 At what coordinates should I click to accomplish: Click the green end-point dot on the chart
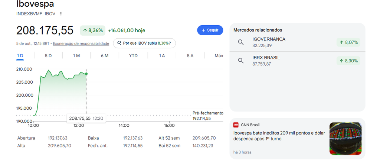tap(86, 74)
